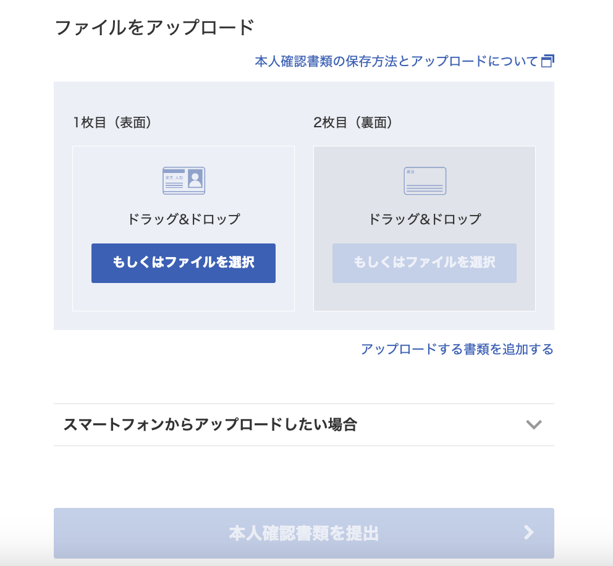
Task: Click the person photo on the front card graphic
Action: pos(196,179)
